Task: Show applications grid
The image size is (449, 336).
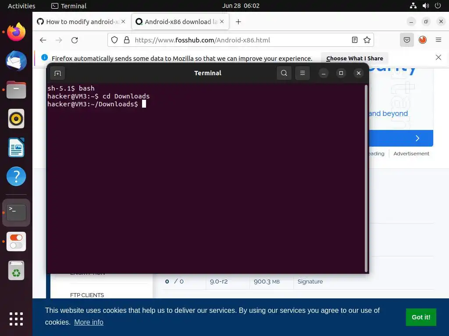Action: tap(16, 319)
